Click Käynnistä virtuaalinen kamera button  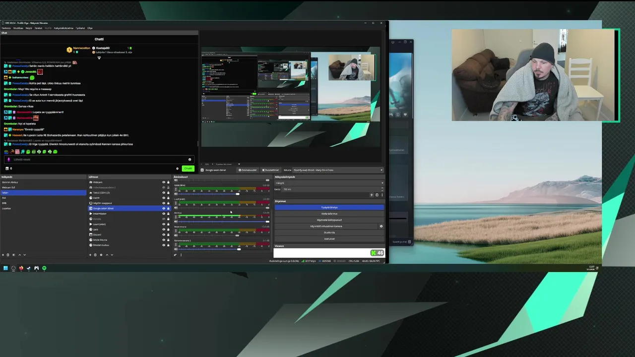(326, 226)
